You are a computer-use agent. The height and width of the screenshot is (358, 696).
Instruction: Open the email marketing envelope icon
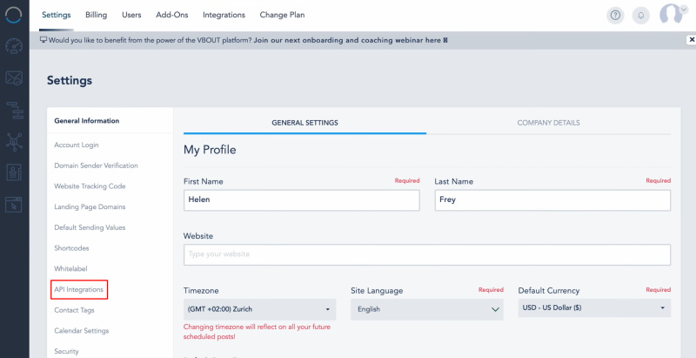[x=14, y=78]
